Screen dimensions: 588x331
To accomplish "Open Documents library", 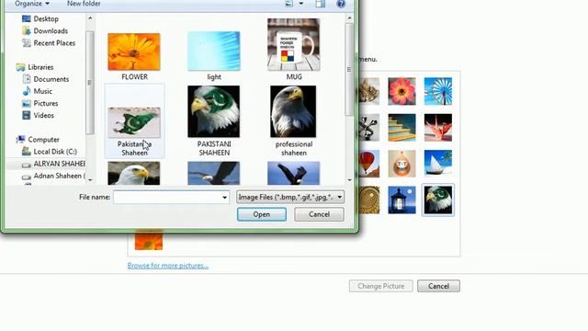I will click(x=51, y=79).
